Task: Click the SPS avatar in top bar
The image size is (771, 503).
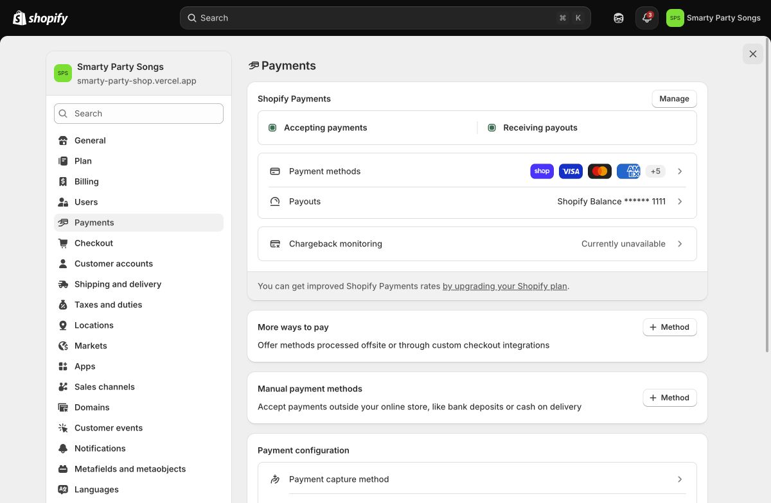Action: (x=675, y=18)
